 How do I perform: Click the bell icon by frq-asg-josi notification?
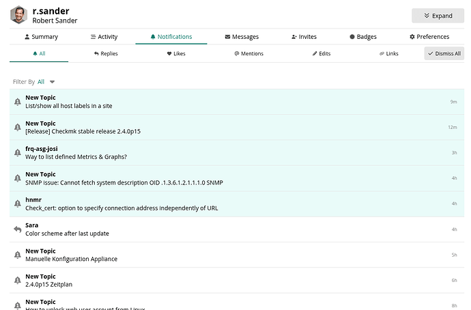pyautogui.click(x=18, y=153)
